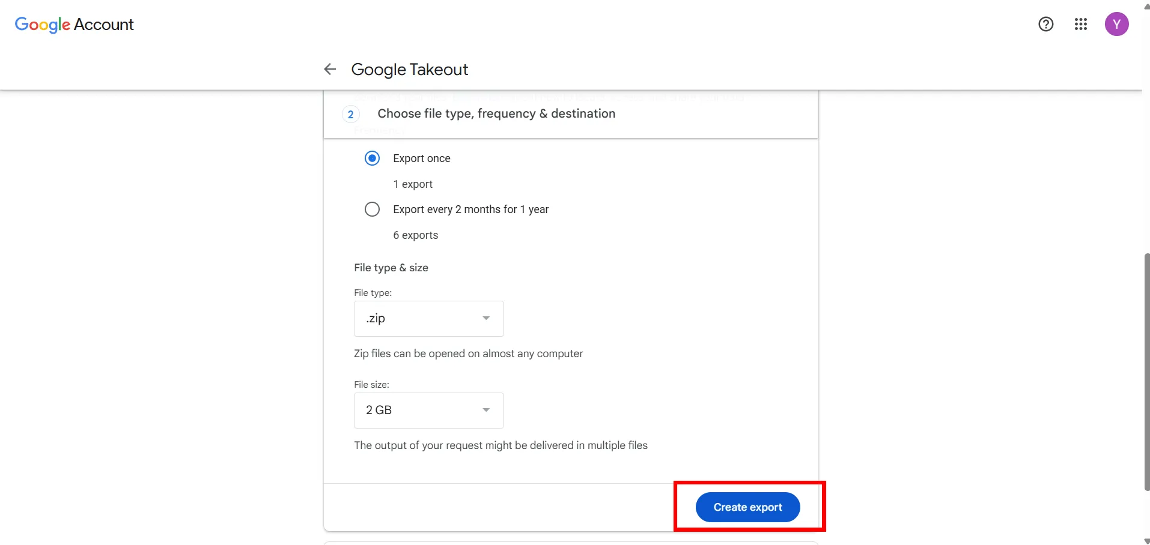Navigate back using the back arrow
Image resolution: width=1150 pixels, height=545 pixels.
coord(329,69)
